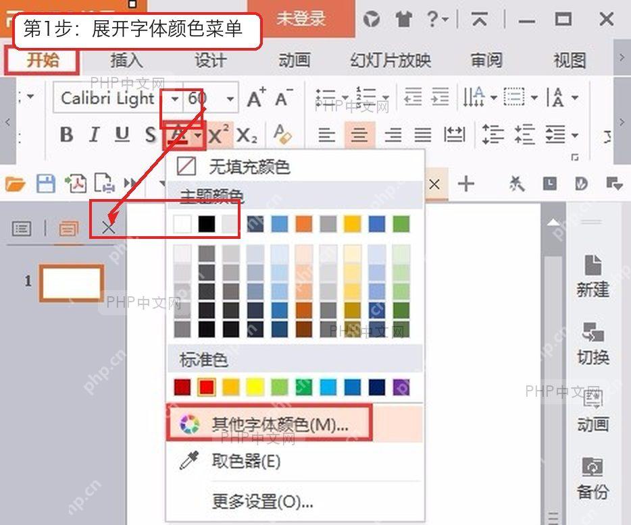This screenshot has height=525, width=631.
Task: Open numbered list dropdown arrow
Action: pos(386,98)
